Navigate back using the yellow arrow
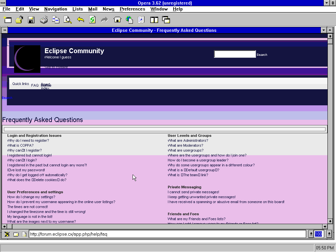 coord(80,20)
